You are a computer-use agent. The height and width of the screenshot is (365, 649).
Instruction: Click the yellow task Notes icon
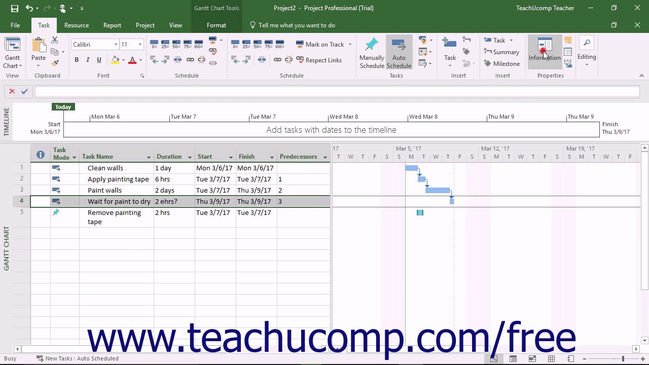click(x=568, y=40)
